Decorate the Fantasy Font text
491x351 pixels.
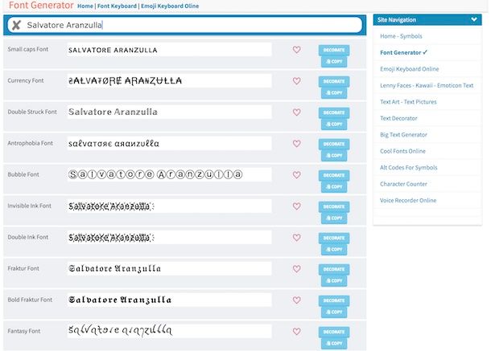click(334, 332)
